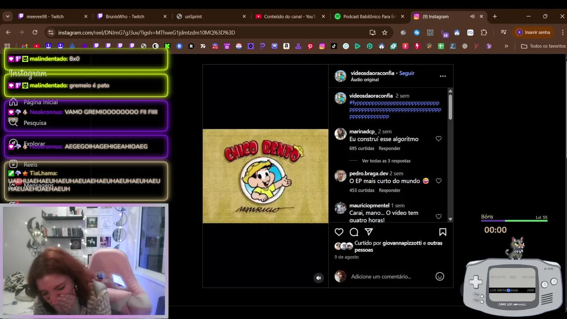
Task: Open the comment bubble icon under the reel
Action: click(x=354, y=232)
